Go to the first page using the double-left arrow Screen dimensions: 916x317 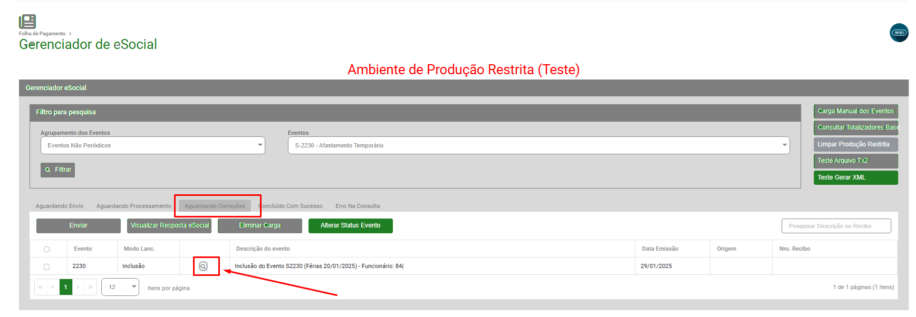point(41,287)
